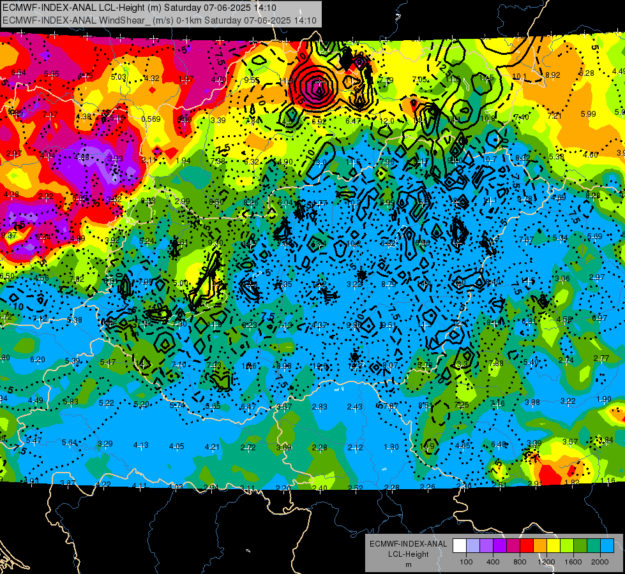Click the wind shear value '4.13'
Image resolution: width=625 pixels, height=574 pixels.
click(140, 445)
